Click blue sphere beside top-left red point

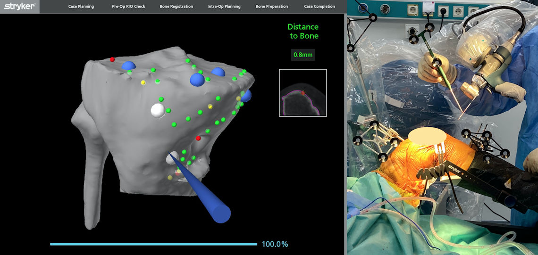[128, 66]
